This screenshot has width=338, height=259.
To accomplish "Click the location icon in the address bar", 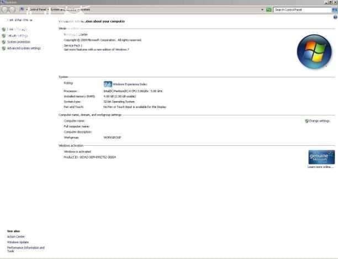I will coord(22,9).
